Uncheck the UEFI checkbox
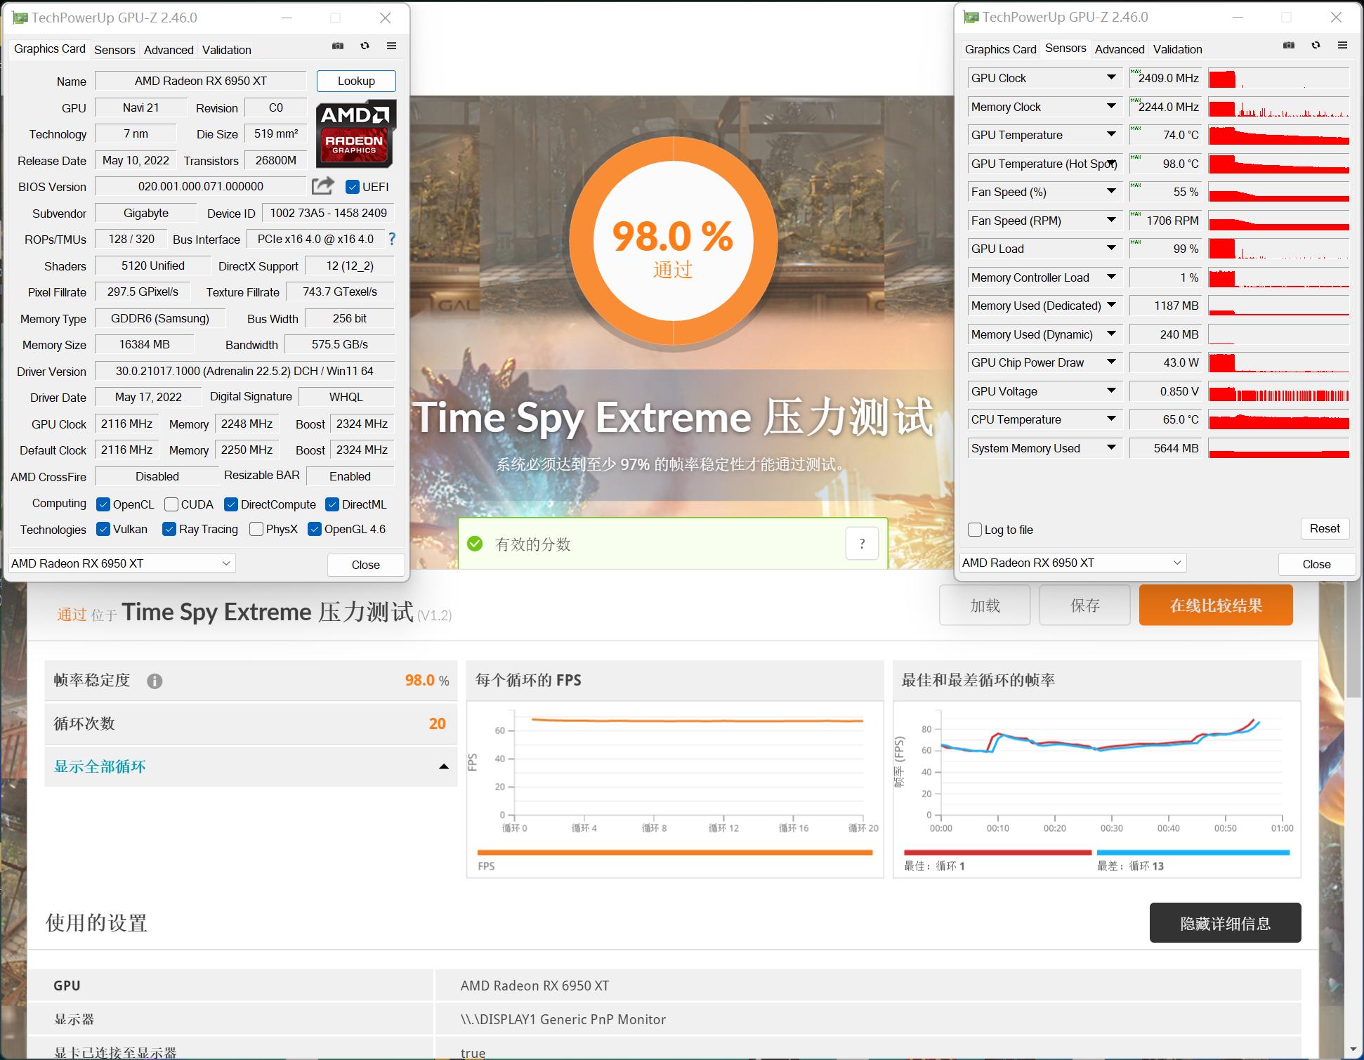 [x=352, y=187]
